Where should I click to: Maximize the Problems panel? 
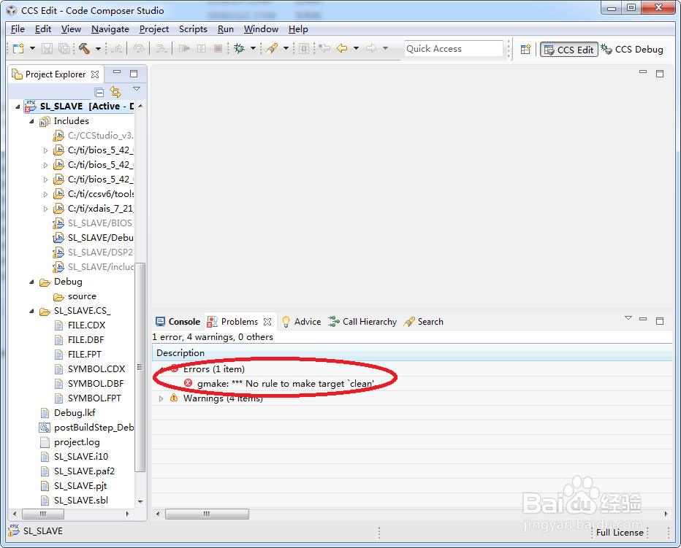(x=660, y=320)
